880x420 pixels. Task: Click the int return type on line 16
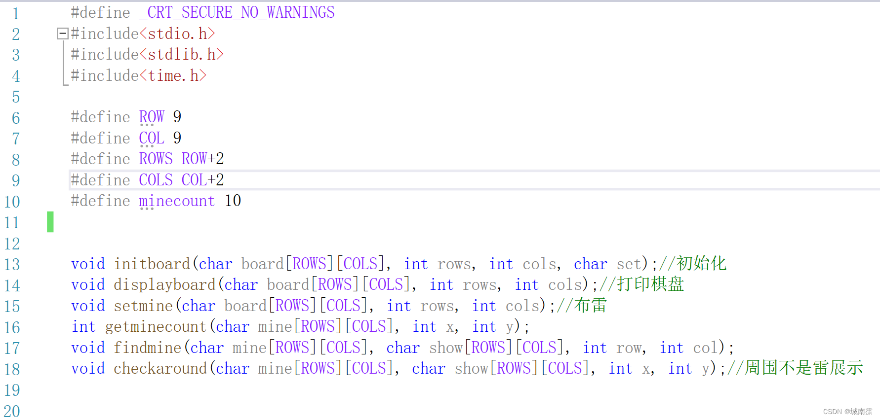click(83, 326)
